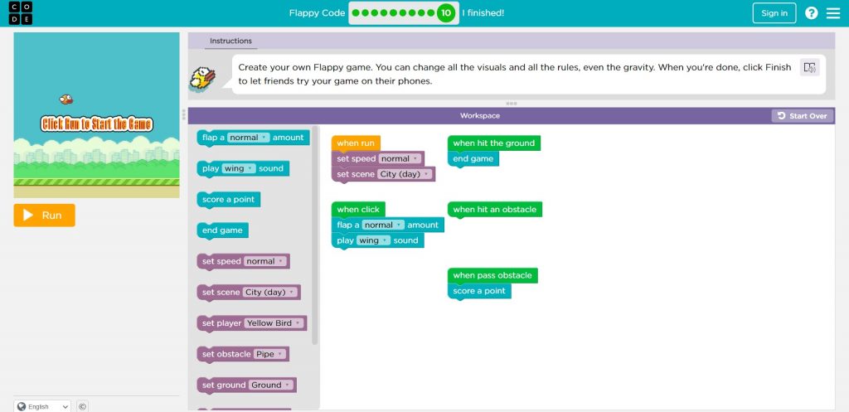
Task: Select the when hit the ground block
Action: pyautogui.click(x=494, y=143)
